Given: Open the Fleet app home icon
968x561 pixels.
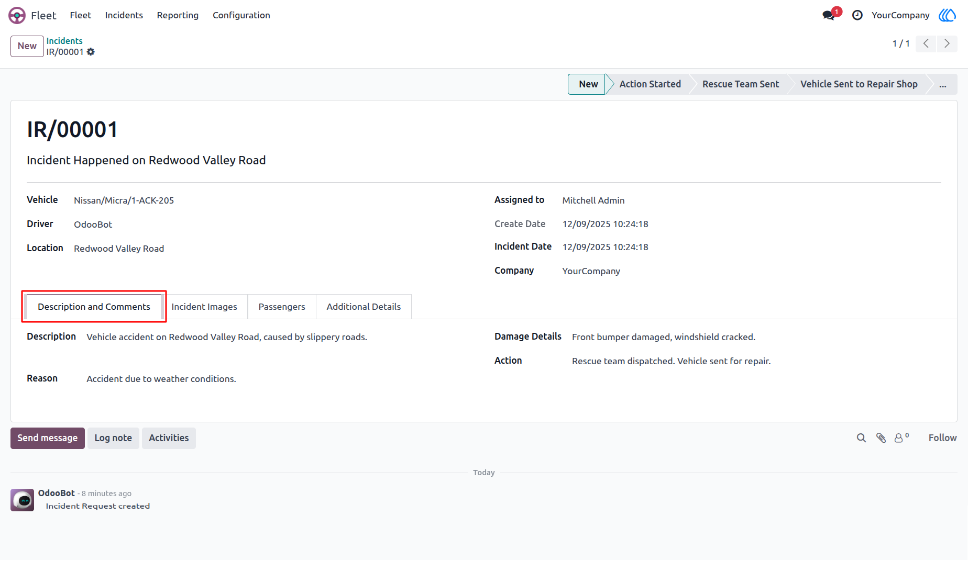Looking at the screenshot, I should (x=17, y=15).
